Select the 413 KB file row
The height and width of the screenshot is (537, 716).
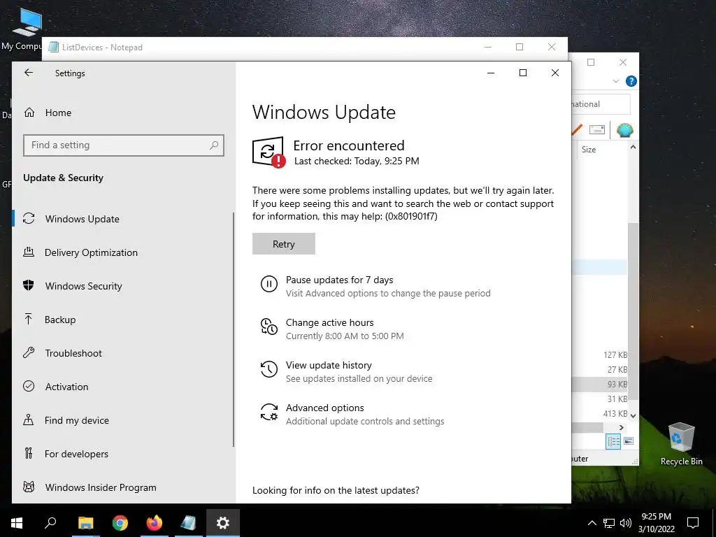599,414
